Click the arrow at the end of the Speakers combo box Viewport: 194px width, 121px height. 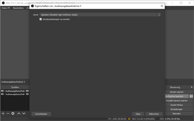[x=159, y=15]
